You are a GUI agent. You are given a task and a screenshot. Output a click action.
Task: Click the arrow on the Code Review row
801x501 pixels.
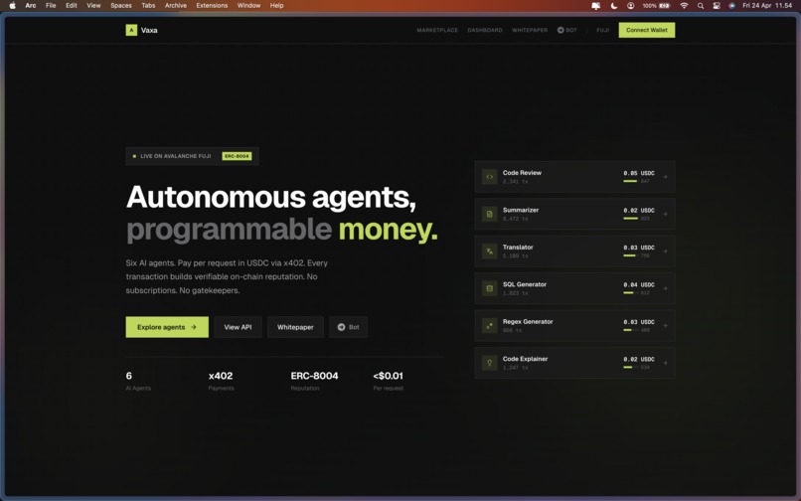pos(665,177)
